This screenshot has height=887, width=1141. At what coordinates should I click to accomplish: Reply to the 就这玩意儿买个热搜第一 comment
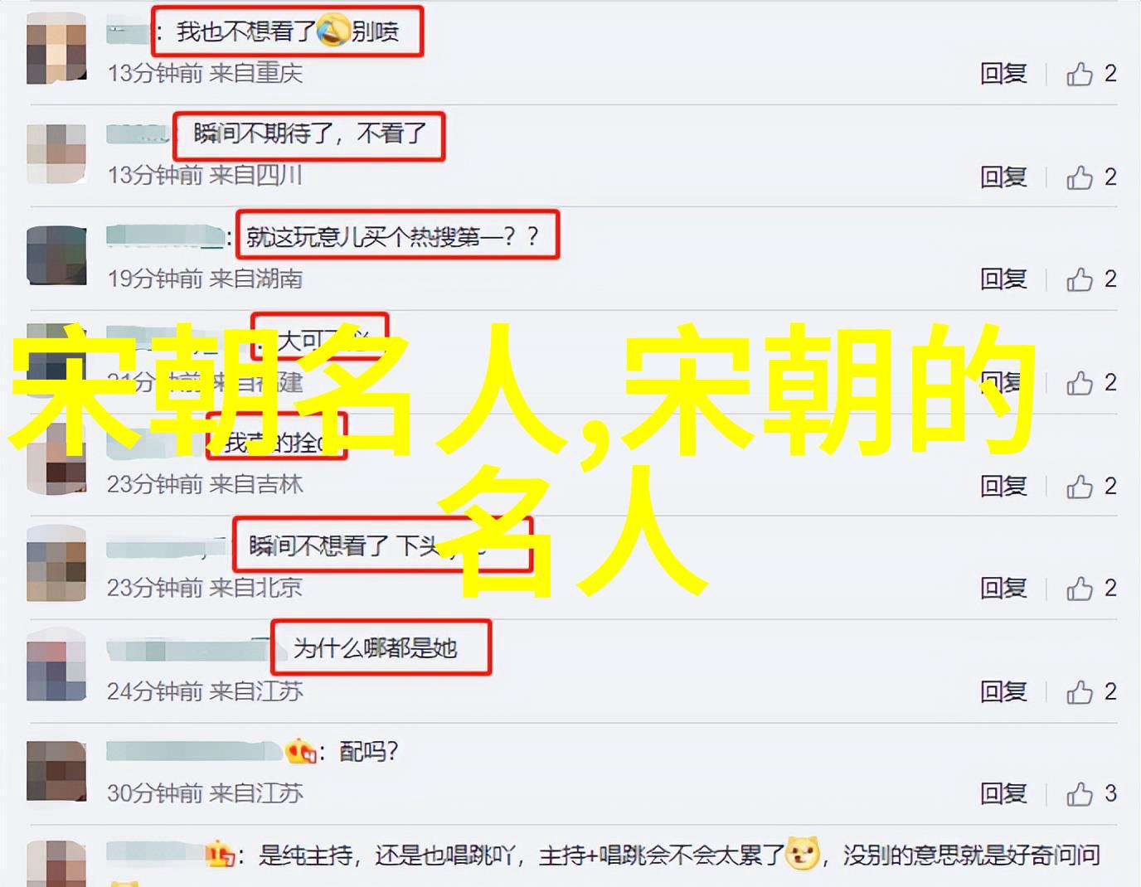tap(1003, 279)
